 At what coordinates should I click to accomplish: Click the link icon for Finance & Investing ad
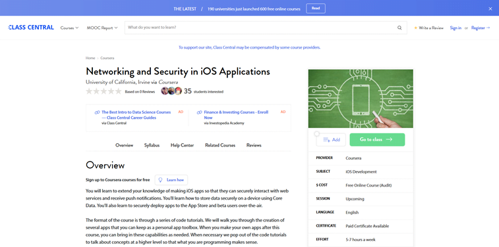200,112
